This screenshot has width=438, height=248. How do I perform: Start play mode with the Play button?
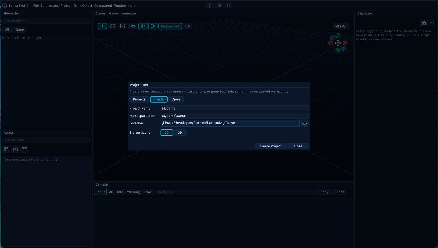click(x=209, y=5)
